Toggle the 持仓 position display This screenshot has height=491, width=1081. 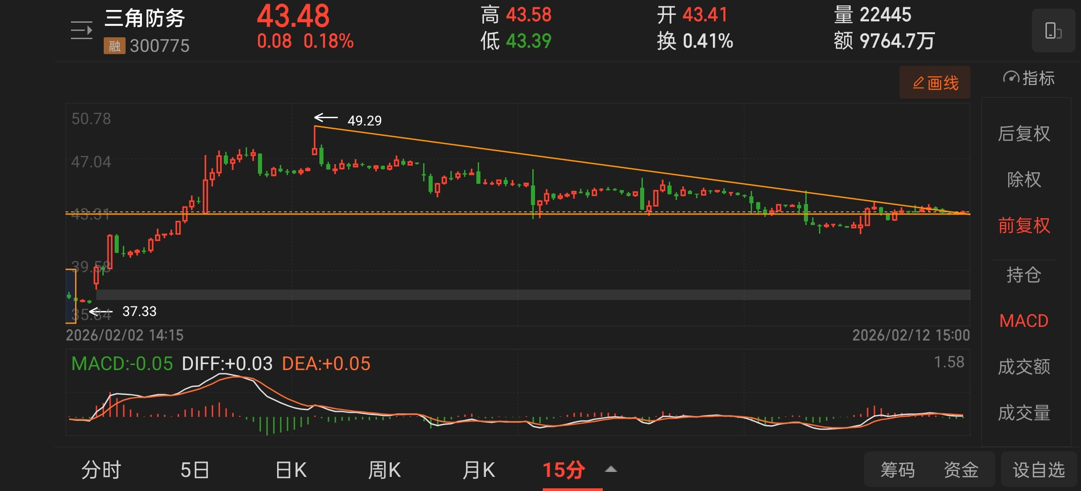coord(1024,275)
